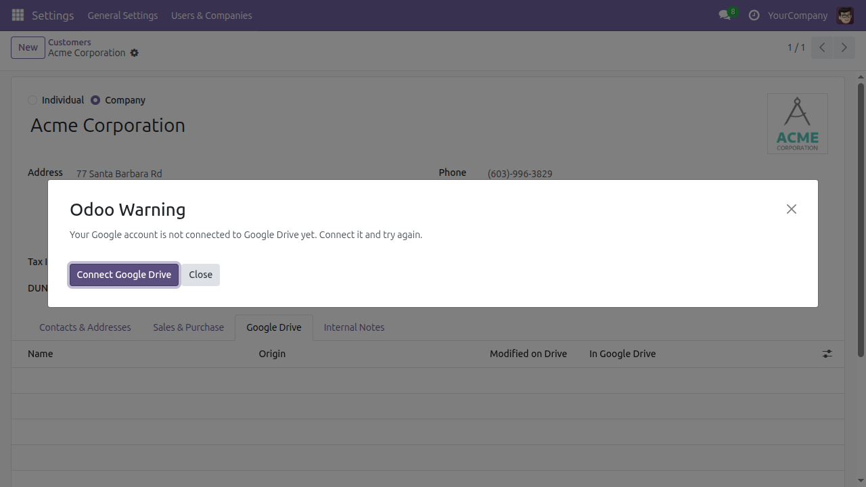Click the Odoo Warning dialog title
Image resolution: width=866 pixels, height=487 pixels.
coord(128,210)
